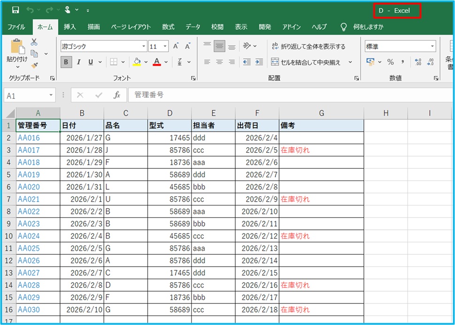Click the increase font size icon
Screen dimensions: 455x325
click(x=176, y=46)
